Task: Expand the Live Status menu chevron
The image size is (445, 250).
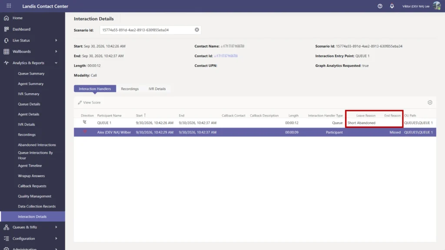Action: 56,40
